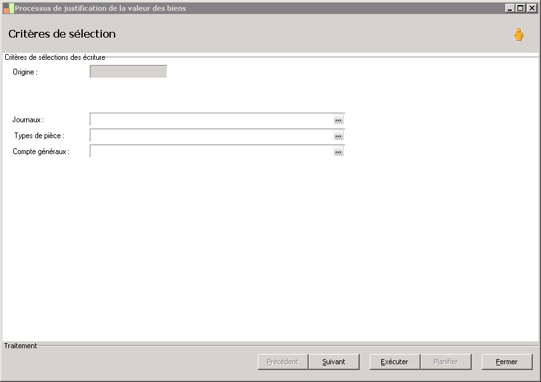The image size is (541, 382).
Task: Close the wizard with Fermer
Action: pos(507,362)
